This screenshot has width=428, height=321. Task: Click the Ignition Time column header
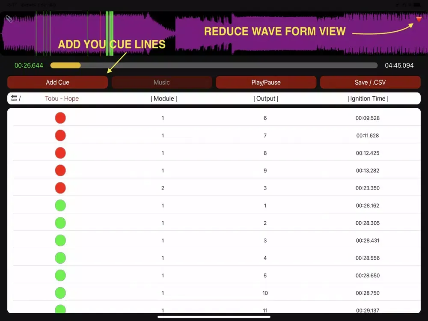[x=368, y=98]
